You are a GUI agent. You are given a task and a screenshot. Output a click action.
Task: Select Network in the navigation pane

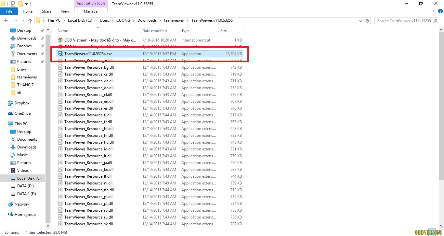(22, 204)
